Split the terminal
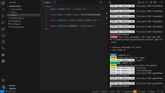Screen dimensions: 165x93 (151, 2)
